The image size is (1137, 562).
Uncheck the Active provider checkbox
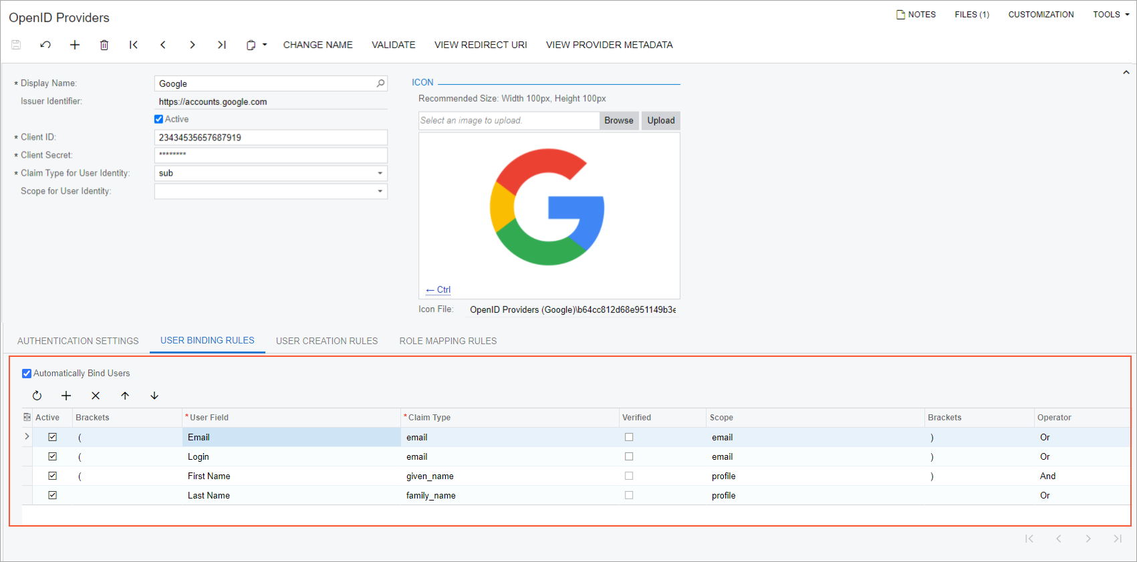(x=159, y=119)
